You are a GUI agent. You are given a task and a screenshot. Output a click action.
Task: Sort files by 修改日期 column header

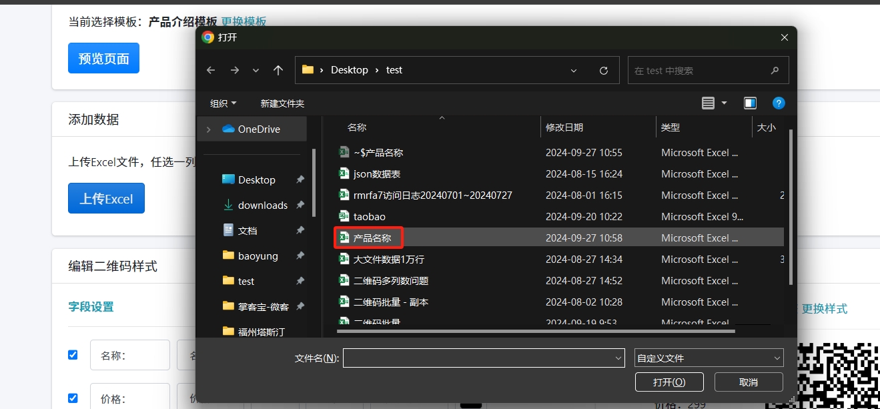[564, 127]
